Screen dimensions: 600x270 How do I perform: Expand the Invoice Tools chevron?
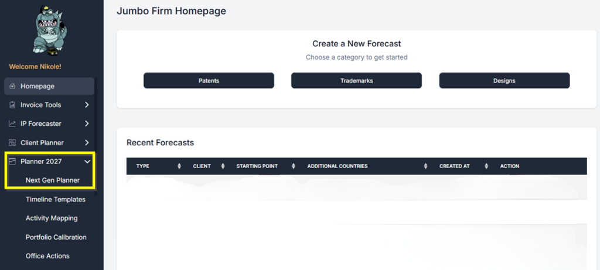click(87, 105)
